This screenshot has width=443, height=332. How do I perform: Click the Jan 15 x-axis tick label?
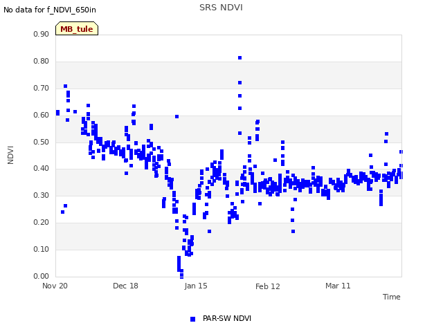[196, 286]
